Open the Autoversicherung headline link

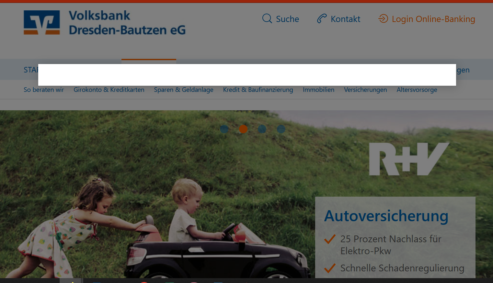point(386,216)
